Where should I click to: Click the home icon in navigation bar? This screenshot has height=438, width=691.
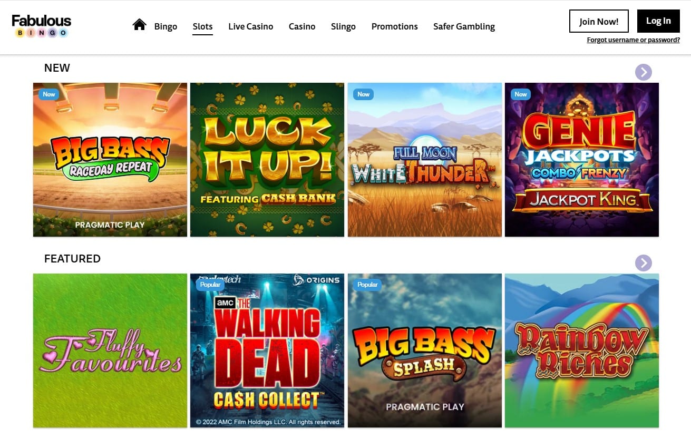(x=139, y=25)
